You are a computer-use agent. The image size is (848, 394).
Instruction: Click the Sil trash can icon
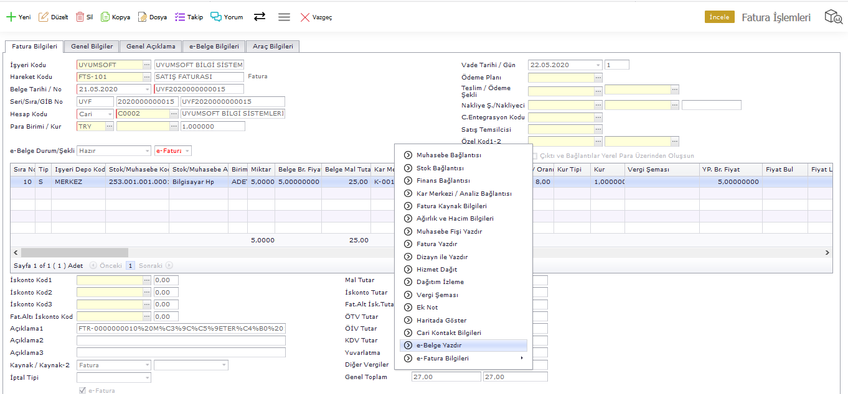(80, 17)
